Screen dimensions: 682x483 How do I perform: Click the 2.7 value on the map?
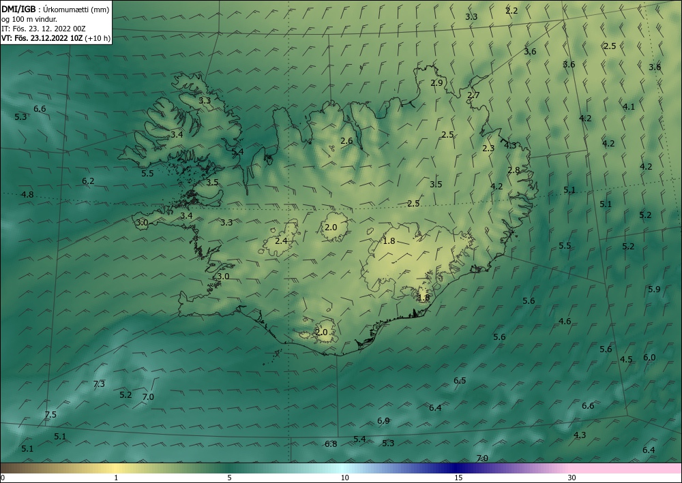(473, 95)
